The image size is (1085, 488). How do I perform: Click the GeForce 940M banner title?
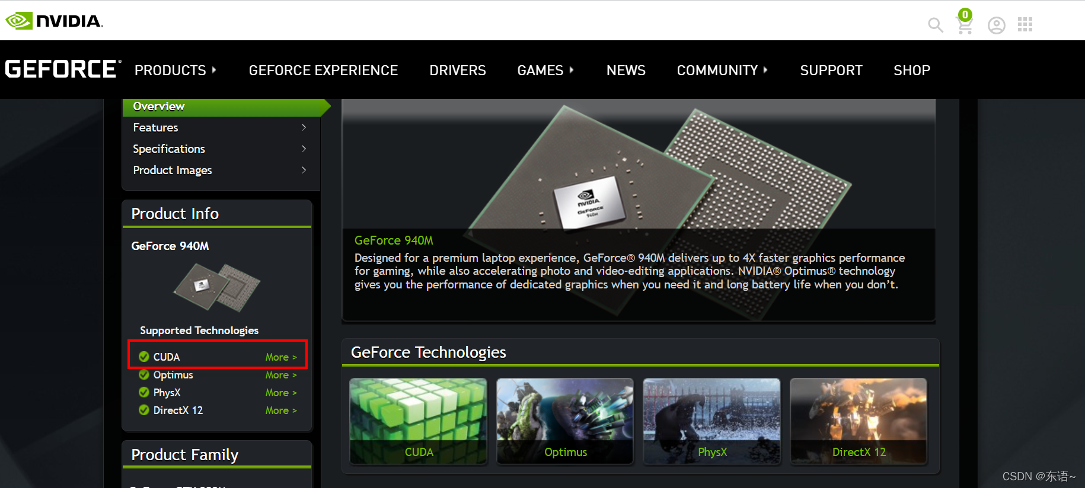coord(394,240)
